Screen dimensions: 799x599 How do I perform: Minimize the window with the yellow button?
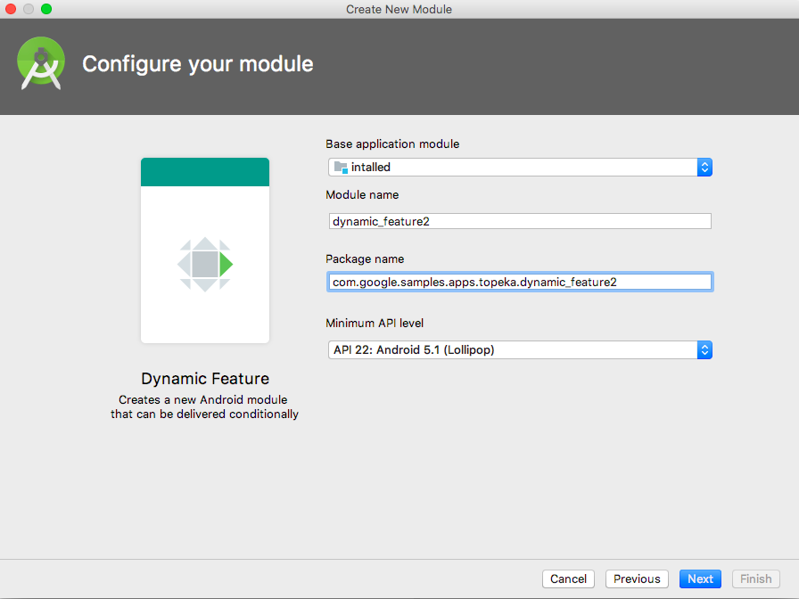coord(29,9)
